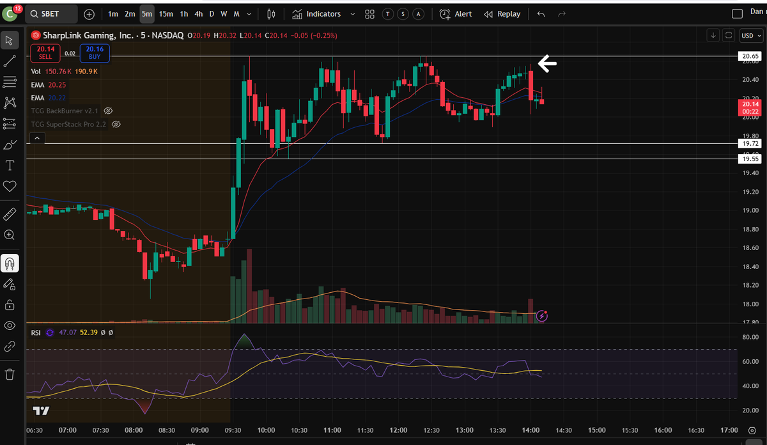This screenshot has height=445, width=767.
Task: Toggle lock all drawings
Action: [10, 304]
